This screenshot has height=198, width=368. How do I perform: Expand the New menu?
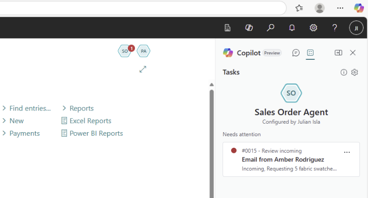point(13,121)
